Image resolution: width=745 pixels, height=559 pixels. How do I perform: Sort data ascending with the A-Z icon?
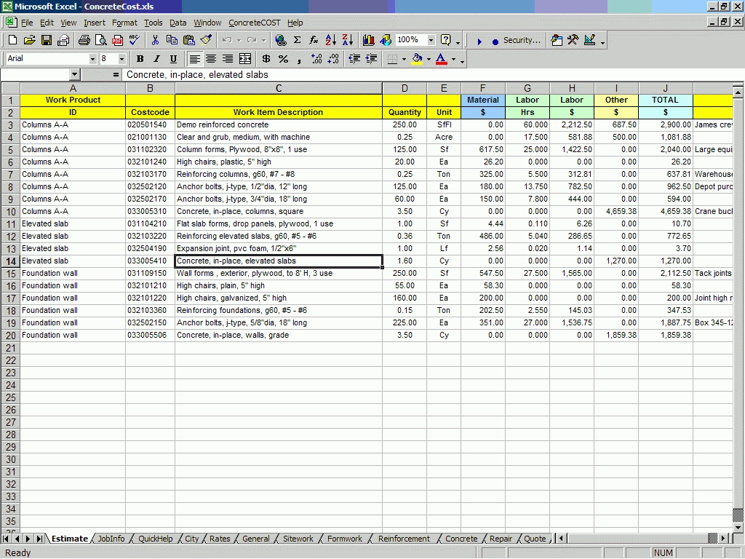330,40
